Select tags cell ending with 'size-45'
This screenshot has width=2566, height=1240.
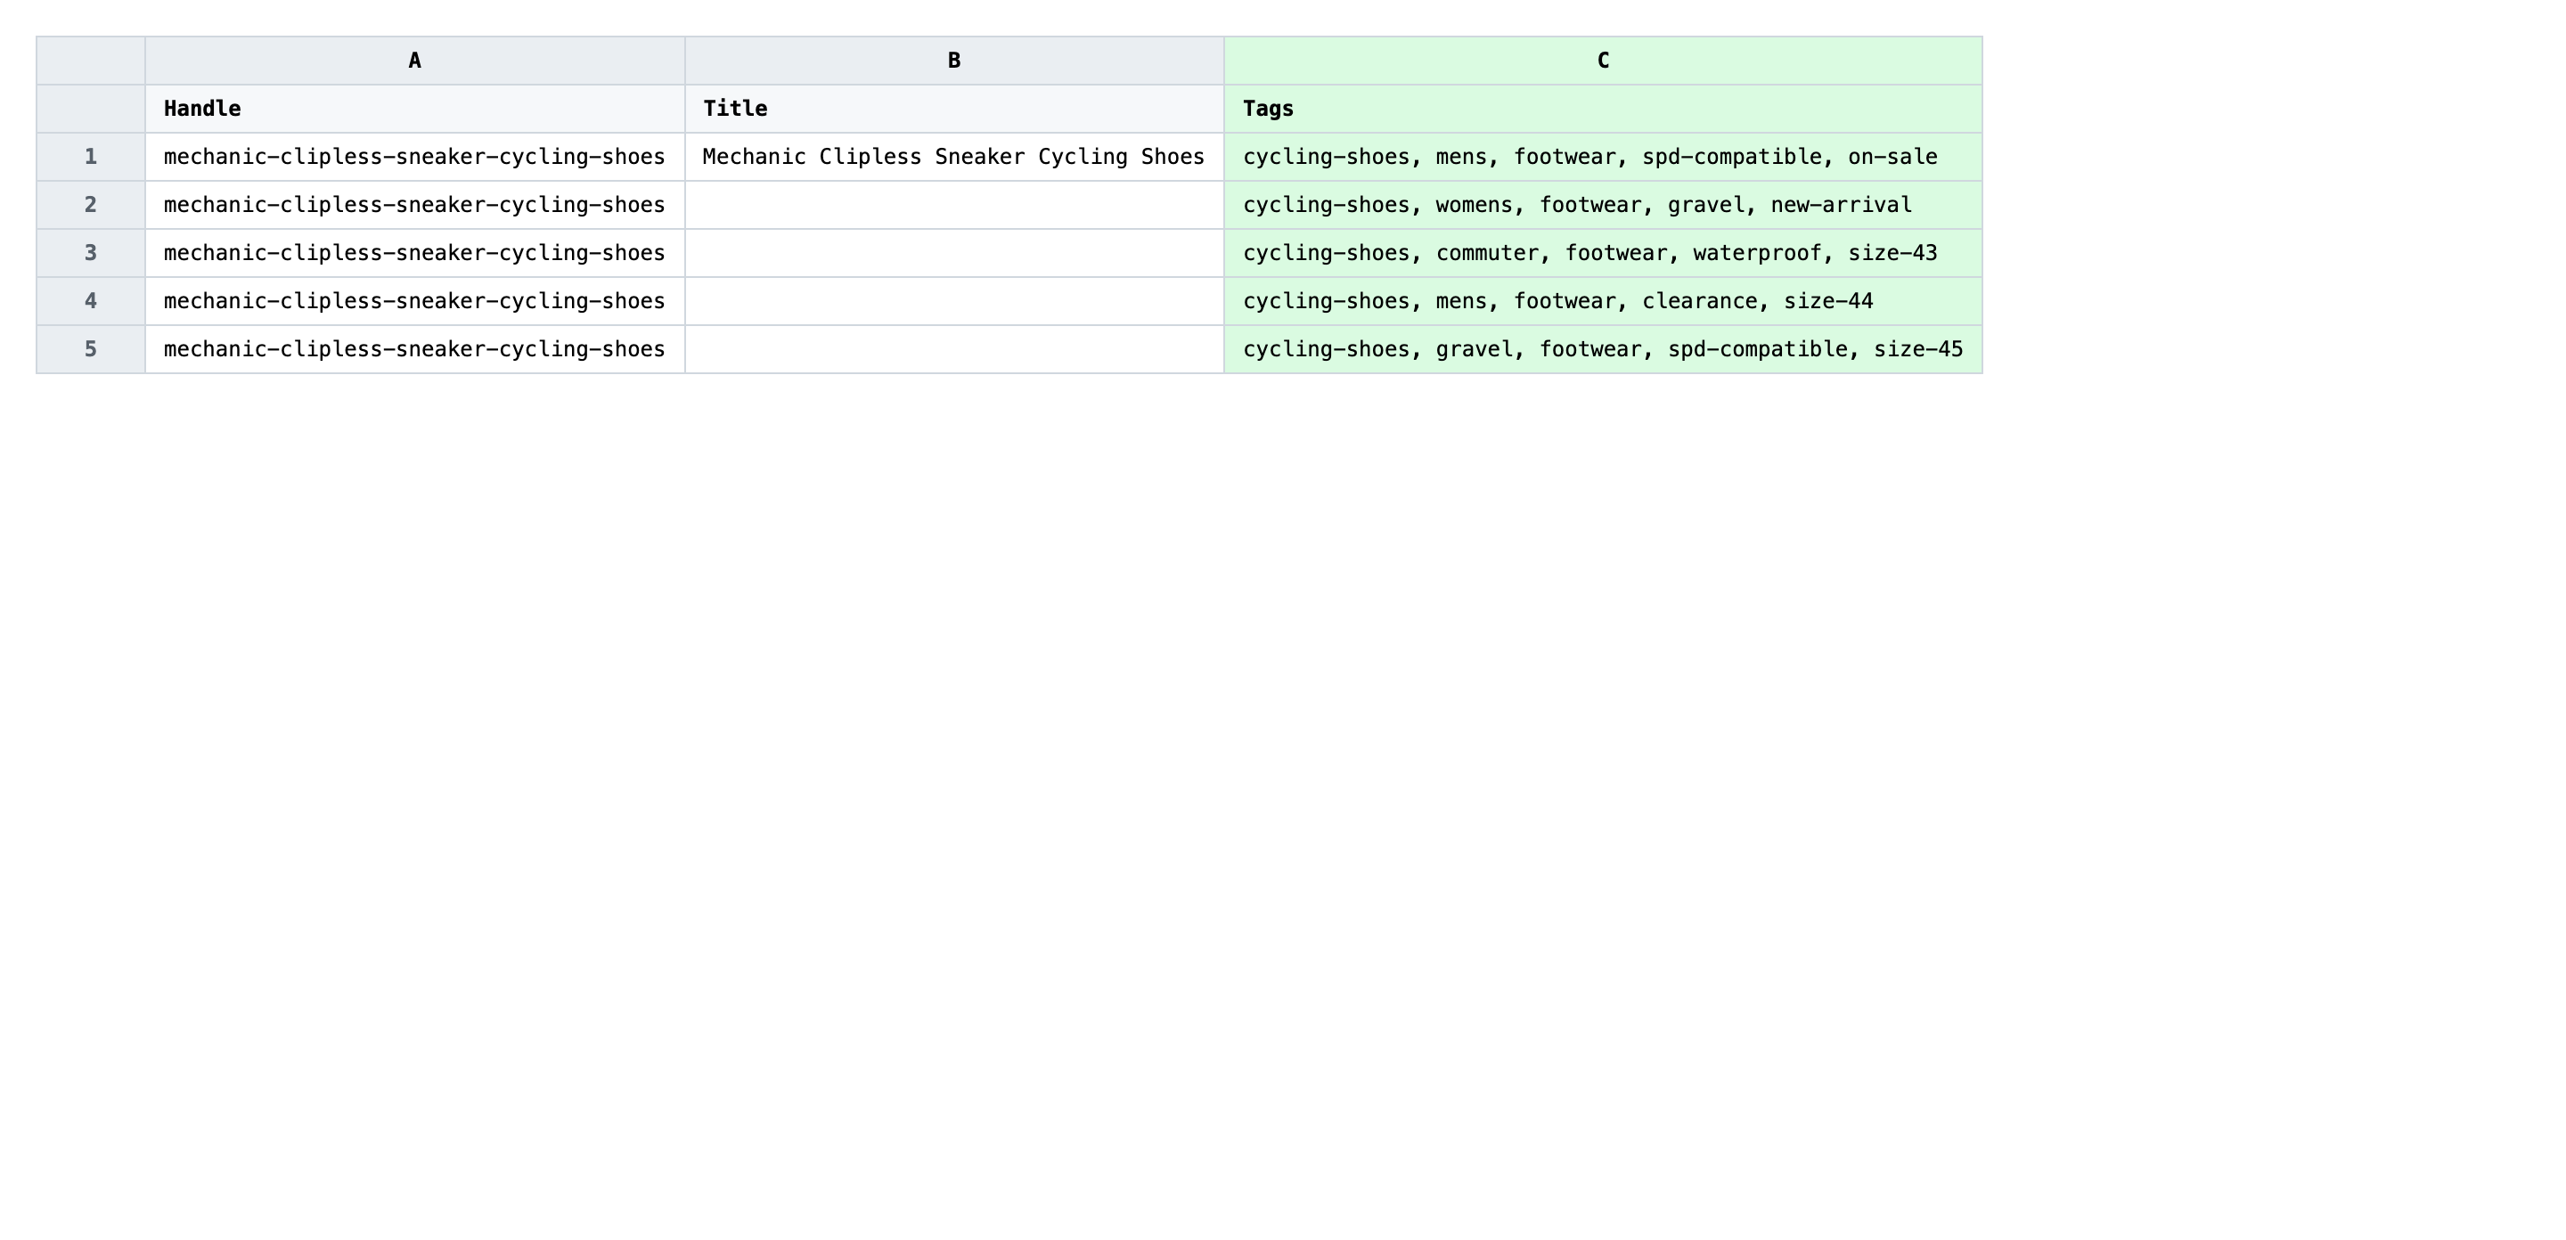tap(1603, 348)
